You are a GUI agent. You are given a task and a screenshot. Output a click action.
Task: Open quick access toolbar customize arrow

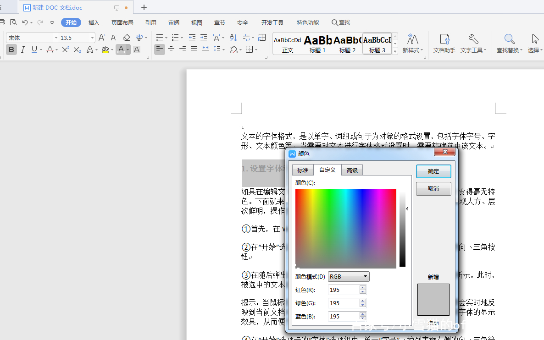pyautogui.click(x=52, y=22)
